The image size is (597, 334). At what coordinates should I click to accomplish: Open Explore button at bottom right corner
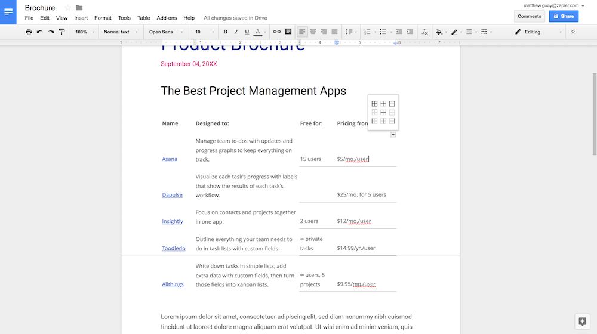[x=583, y=321]
